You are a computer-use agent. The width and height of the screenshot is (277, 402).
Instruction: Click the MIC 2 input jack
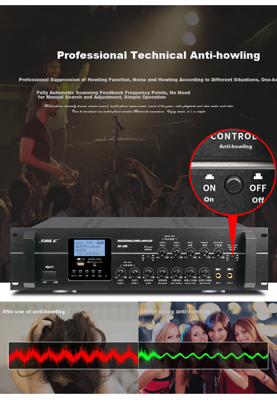230,276
